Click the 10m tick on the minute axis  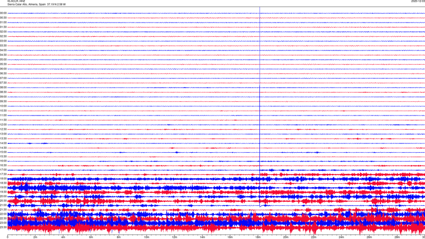point(147,237)
